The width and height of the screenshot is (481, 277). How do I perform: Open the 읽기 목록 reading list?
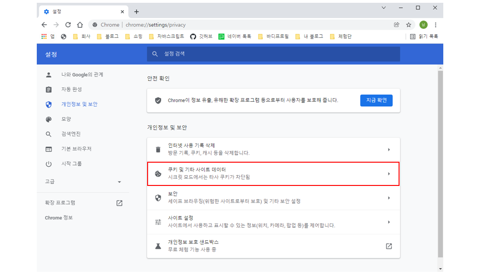point(424,36)
